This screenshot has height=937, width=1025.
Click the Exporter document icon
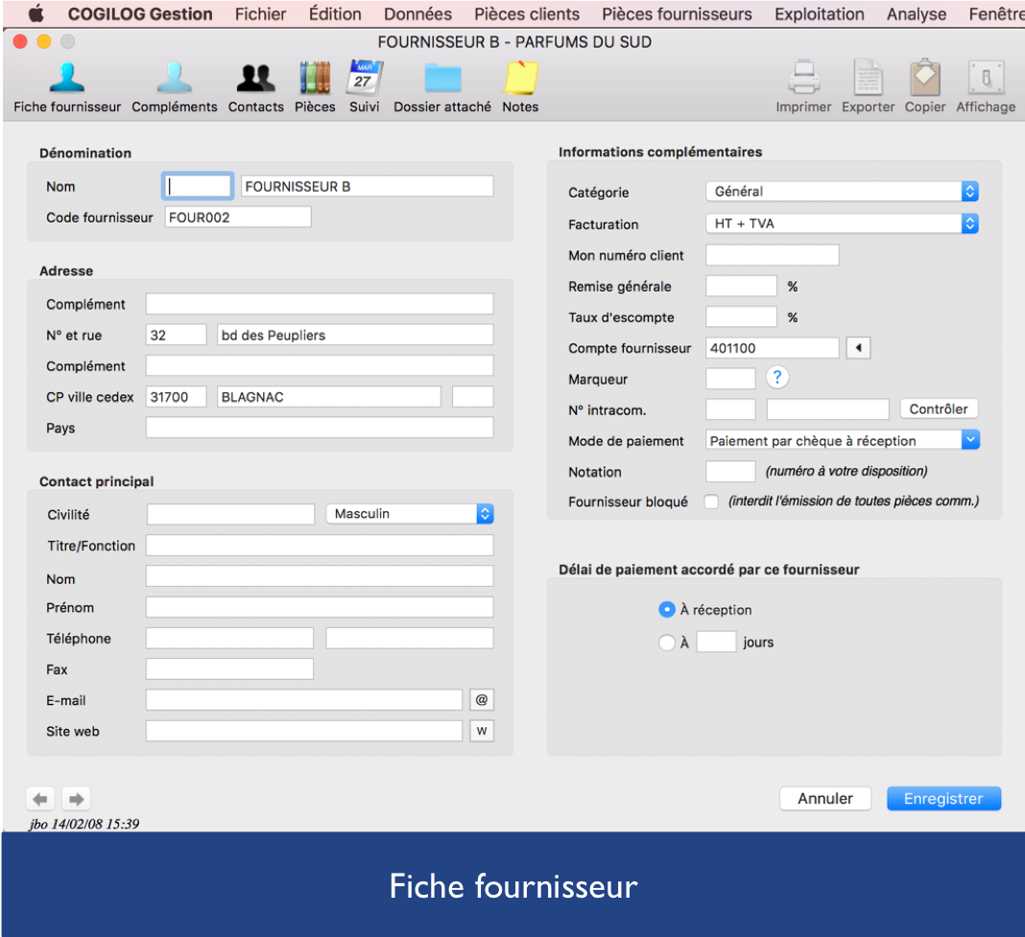868,78
